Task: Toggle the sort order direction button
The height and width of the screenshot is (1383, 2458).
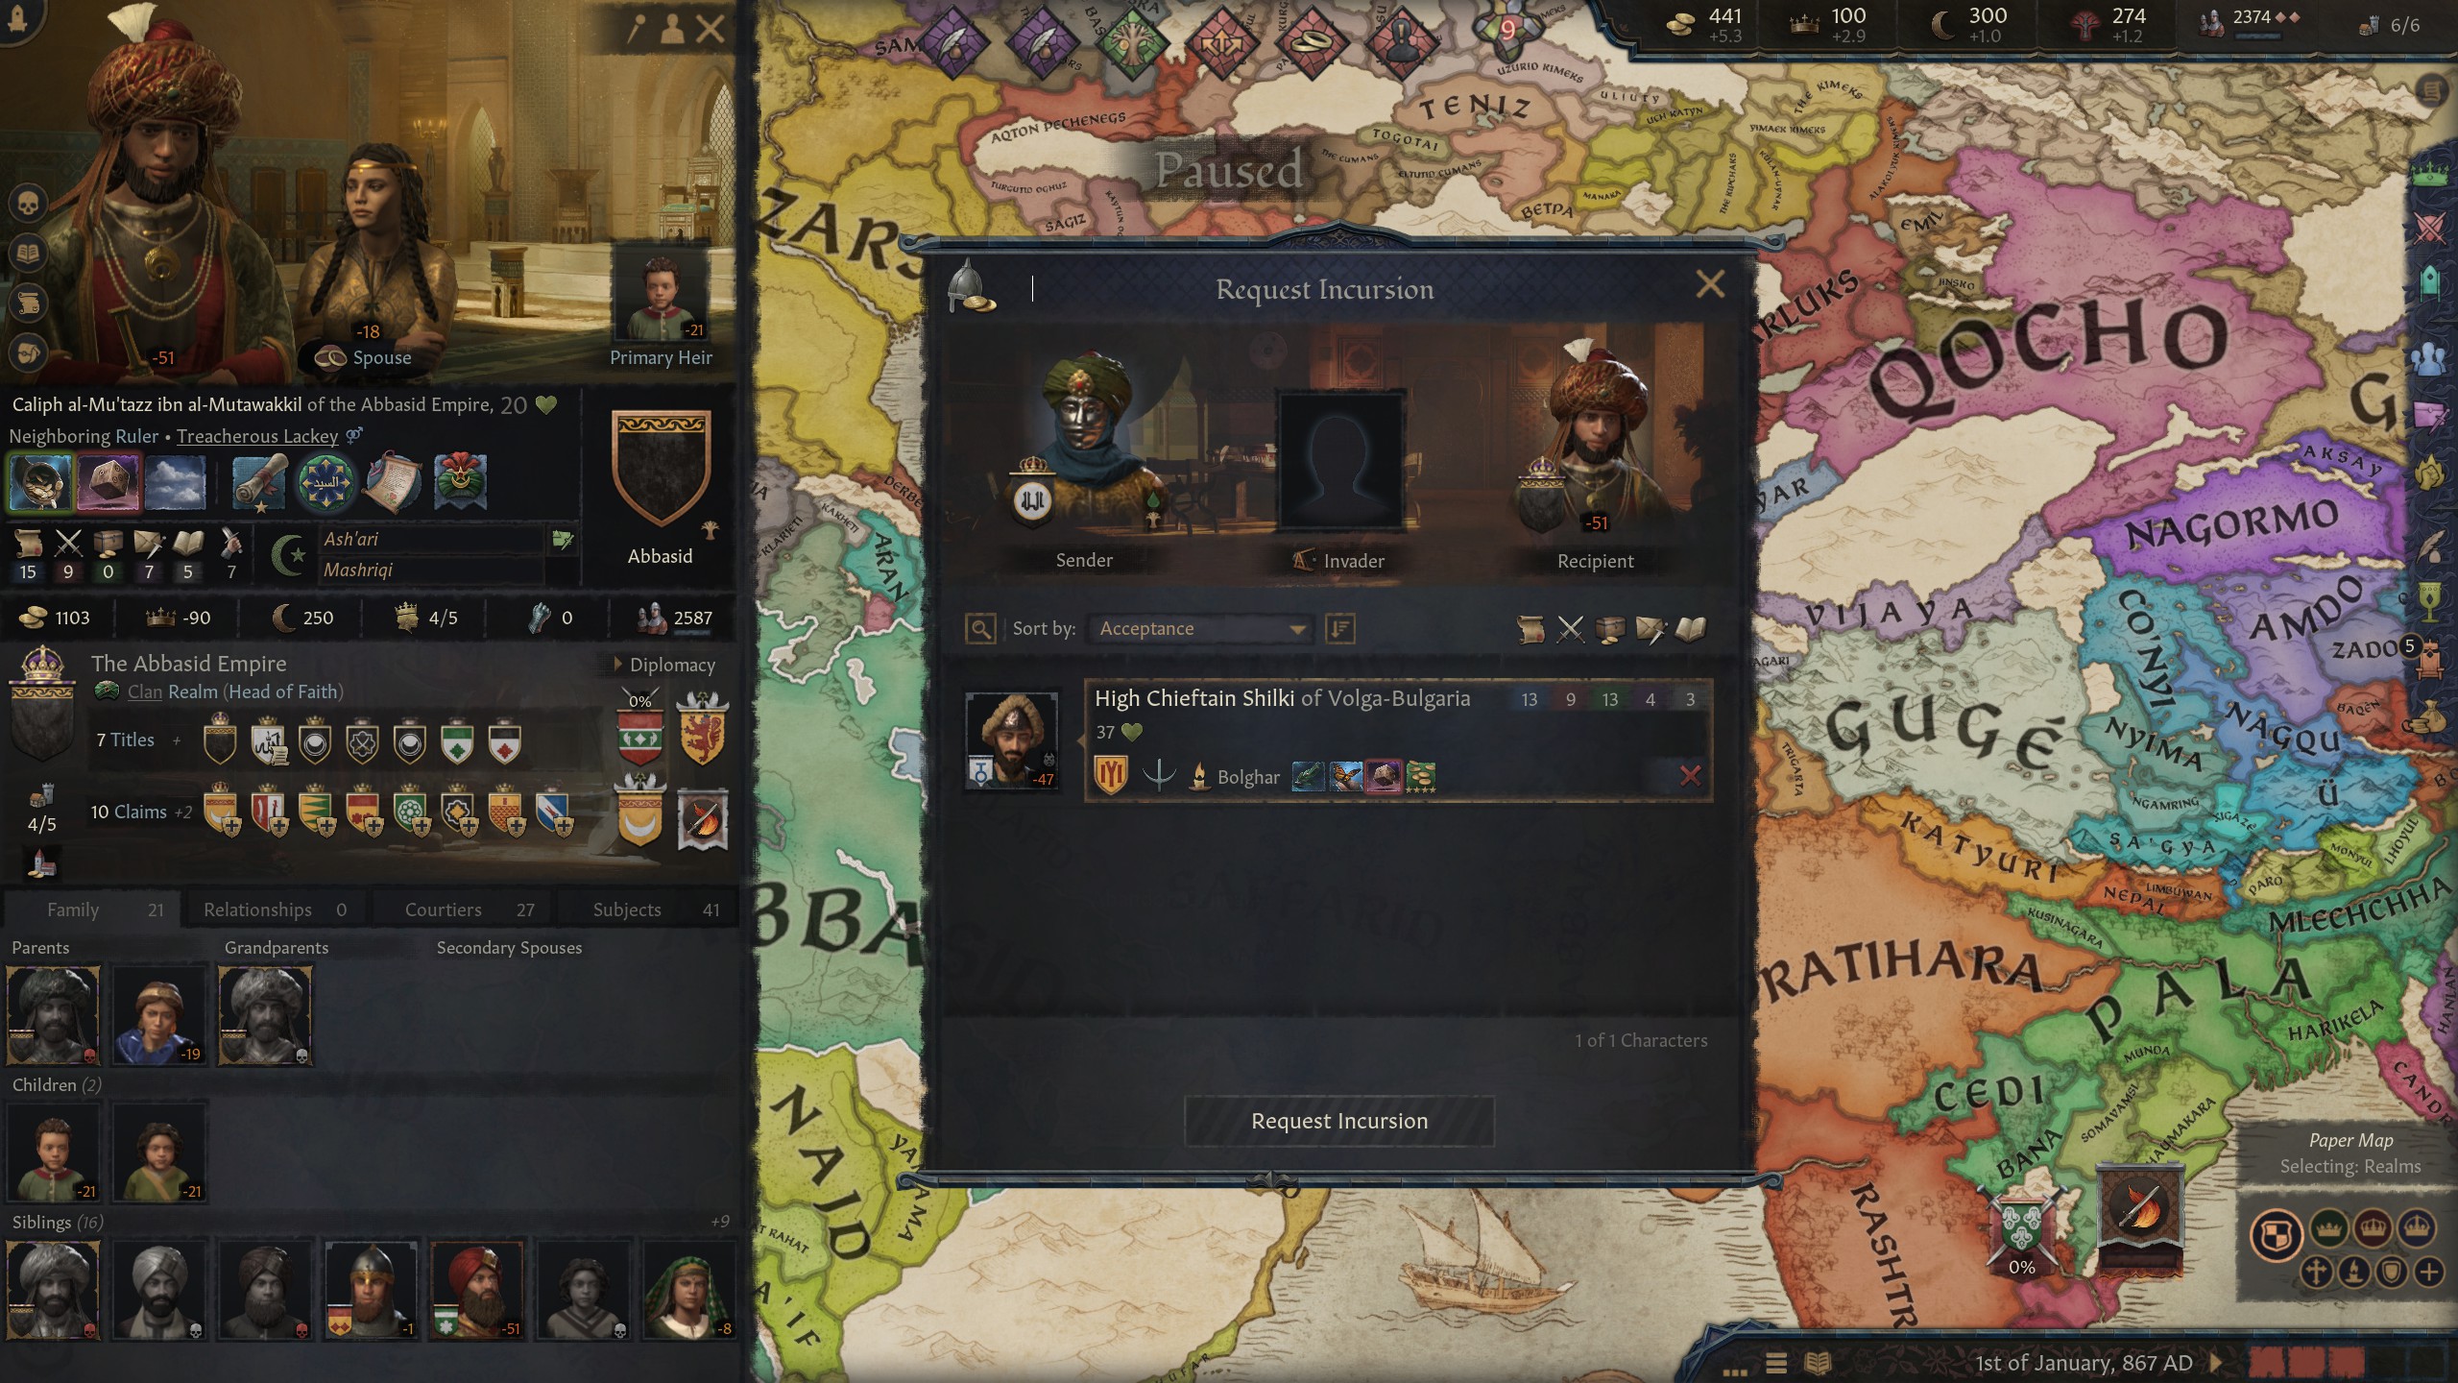Action: [1339, 629]
